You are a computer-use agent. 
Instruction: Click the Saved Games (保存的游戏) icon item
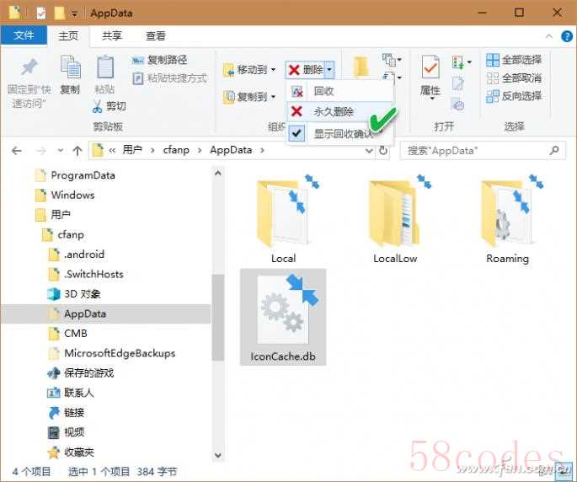pyautogui.click(x=80, y=373)
